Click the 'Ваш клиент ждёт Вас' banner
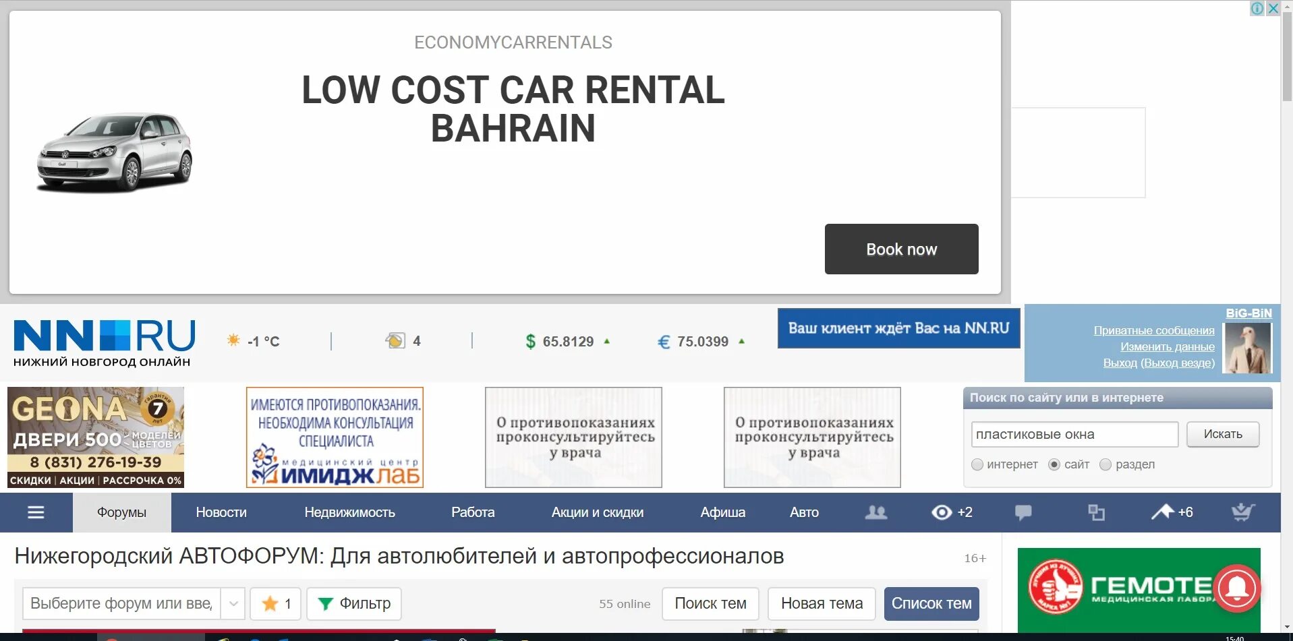This screenshot has height=641, width=1293. 898,328
